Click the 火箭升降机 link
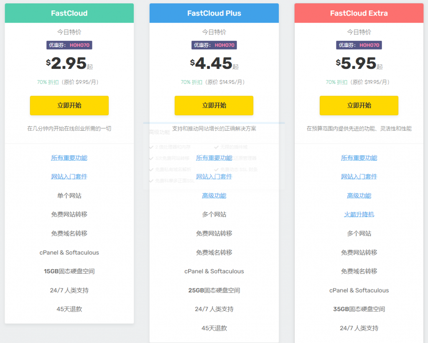The height and width of the screenshot is (343, 428). coord(359,214)
